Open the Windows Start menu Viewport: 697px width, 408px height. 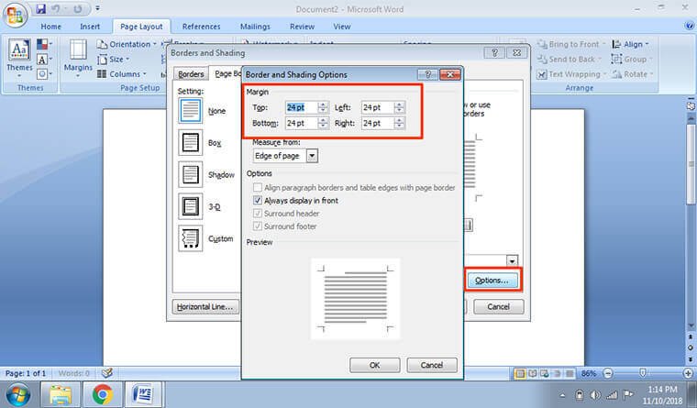click(x=17, y=394)
